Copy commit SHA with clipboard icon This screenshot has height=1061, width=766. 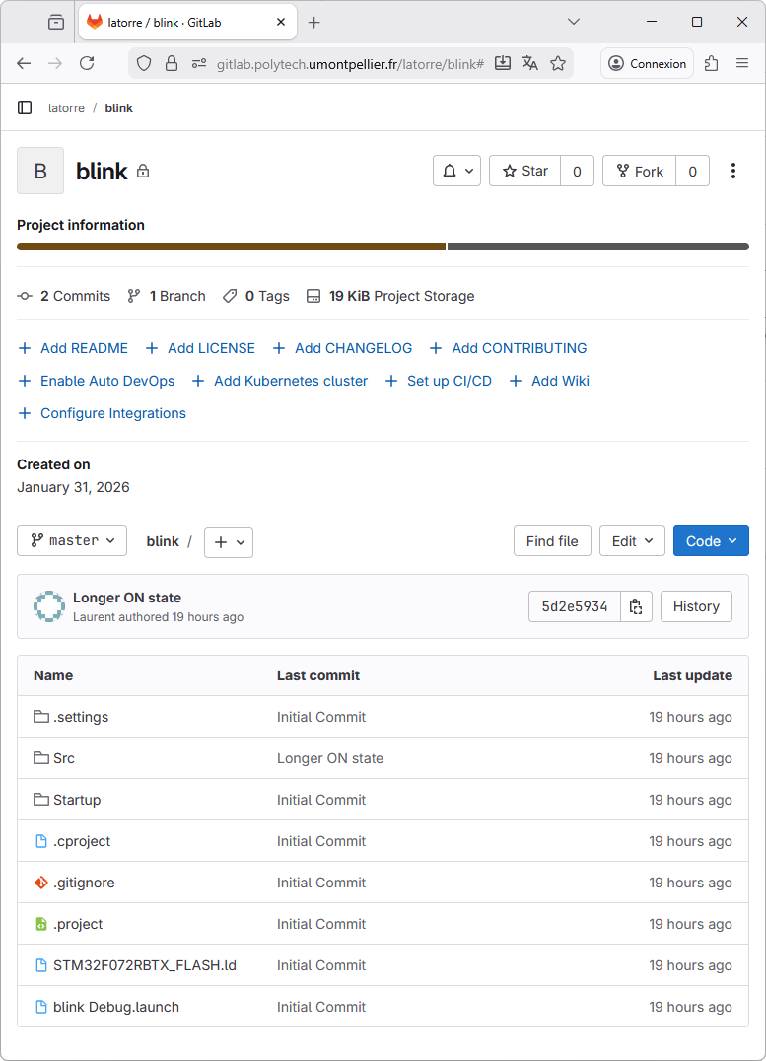tap(636, 606)
